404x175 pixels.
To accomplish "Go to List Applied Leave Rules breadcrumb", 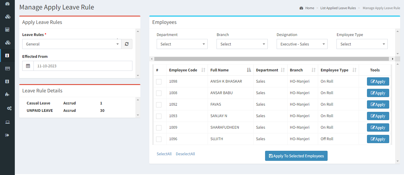I will pos(338,8).
